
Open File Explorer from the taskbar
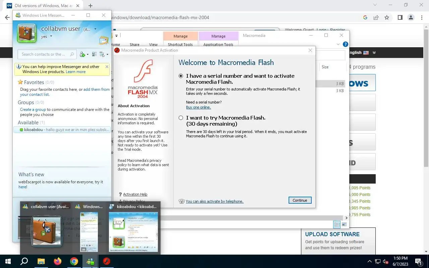point(41,261)
